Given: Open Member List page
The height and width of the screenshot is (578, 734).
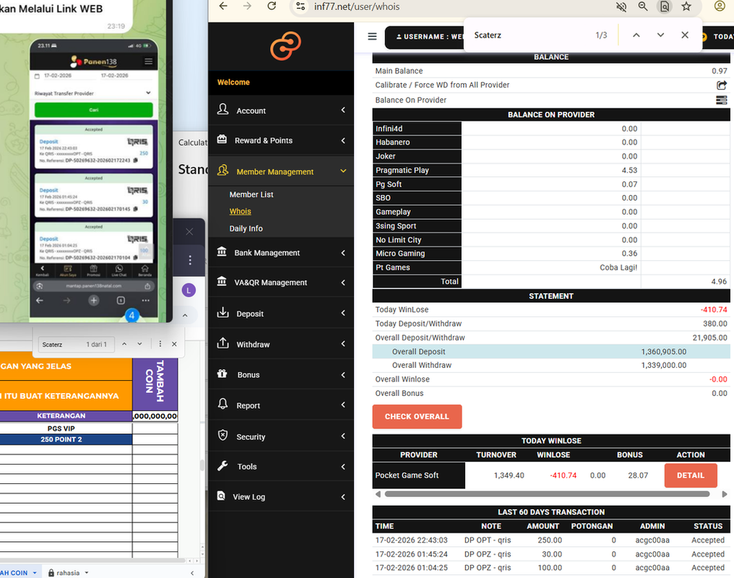Looking at the screenshot, I should pyautogui.click(x=251, y=194).
